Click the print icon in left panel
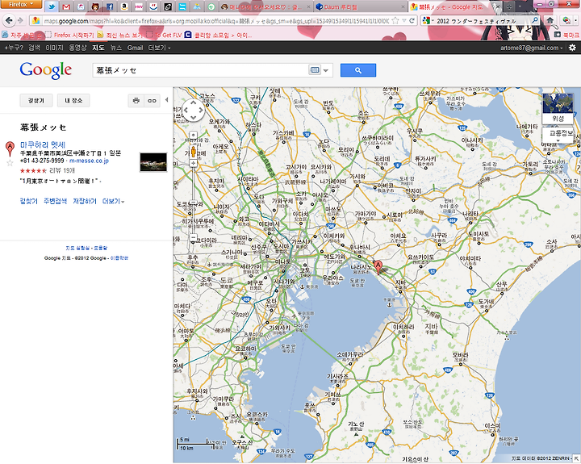Image resolution: width=581 pixels, height=464 pixels. [x=136, y=100]
